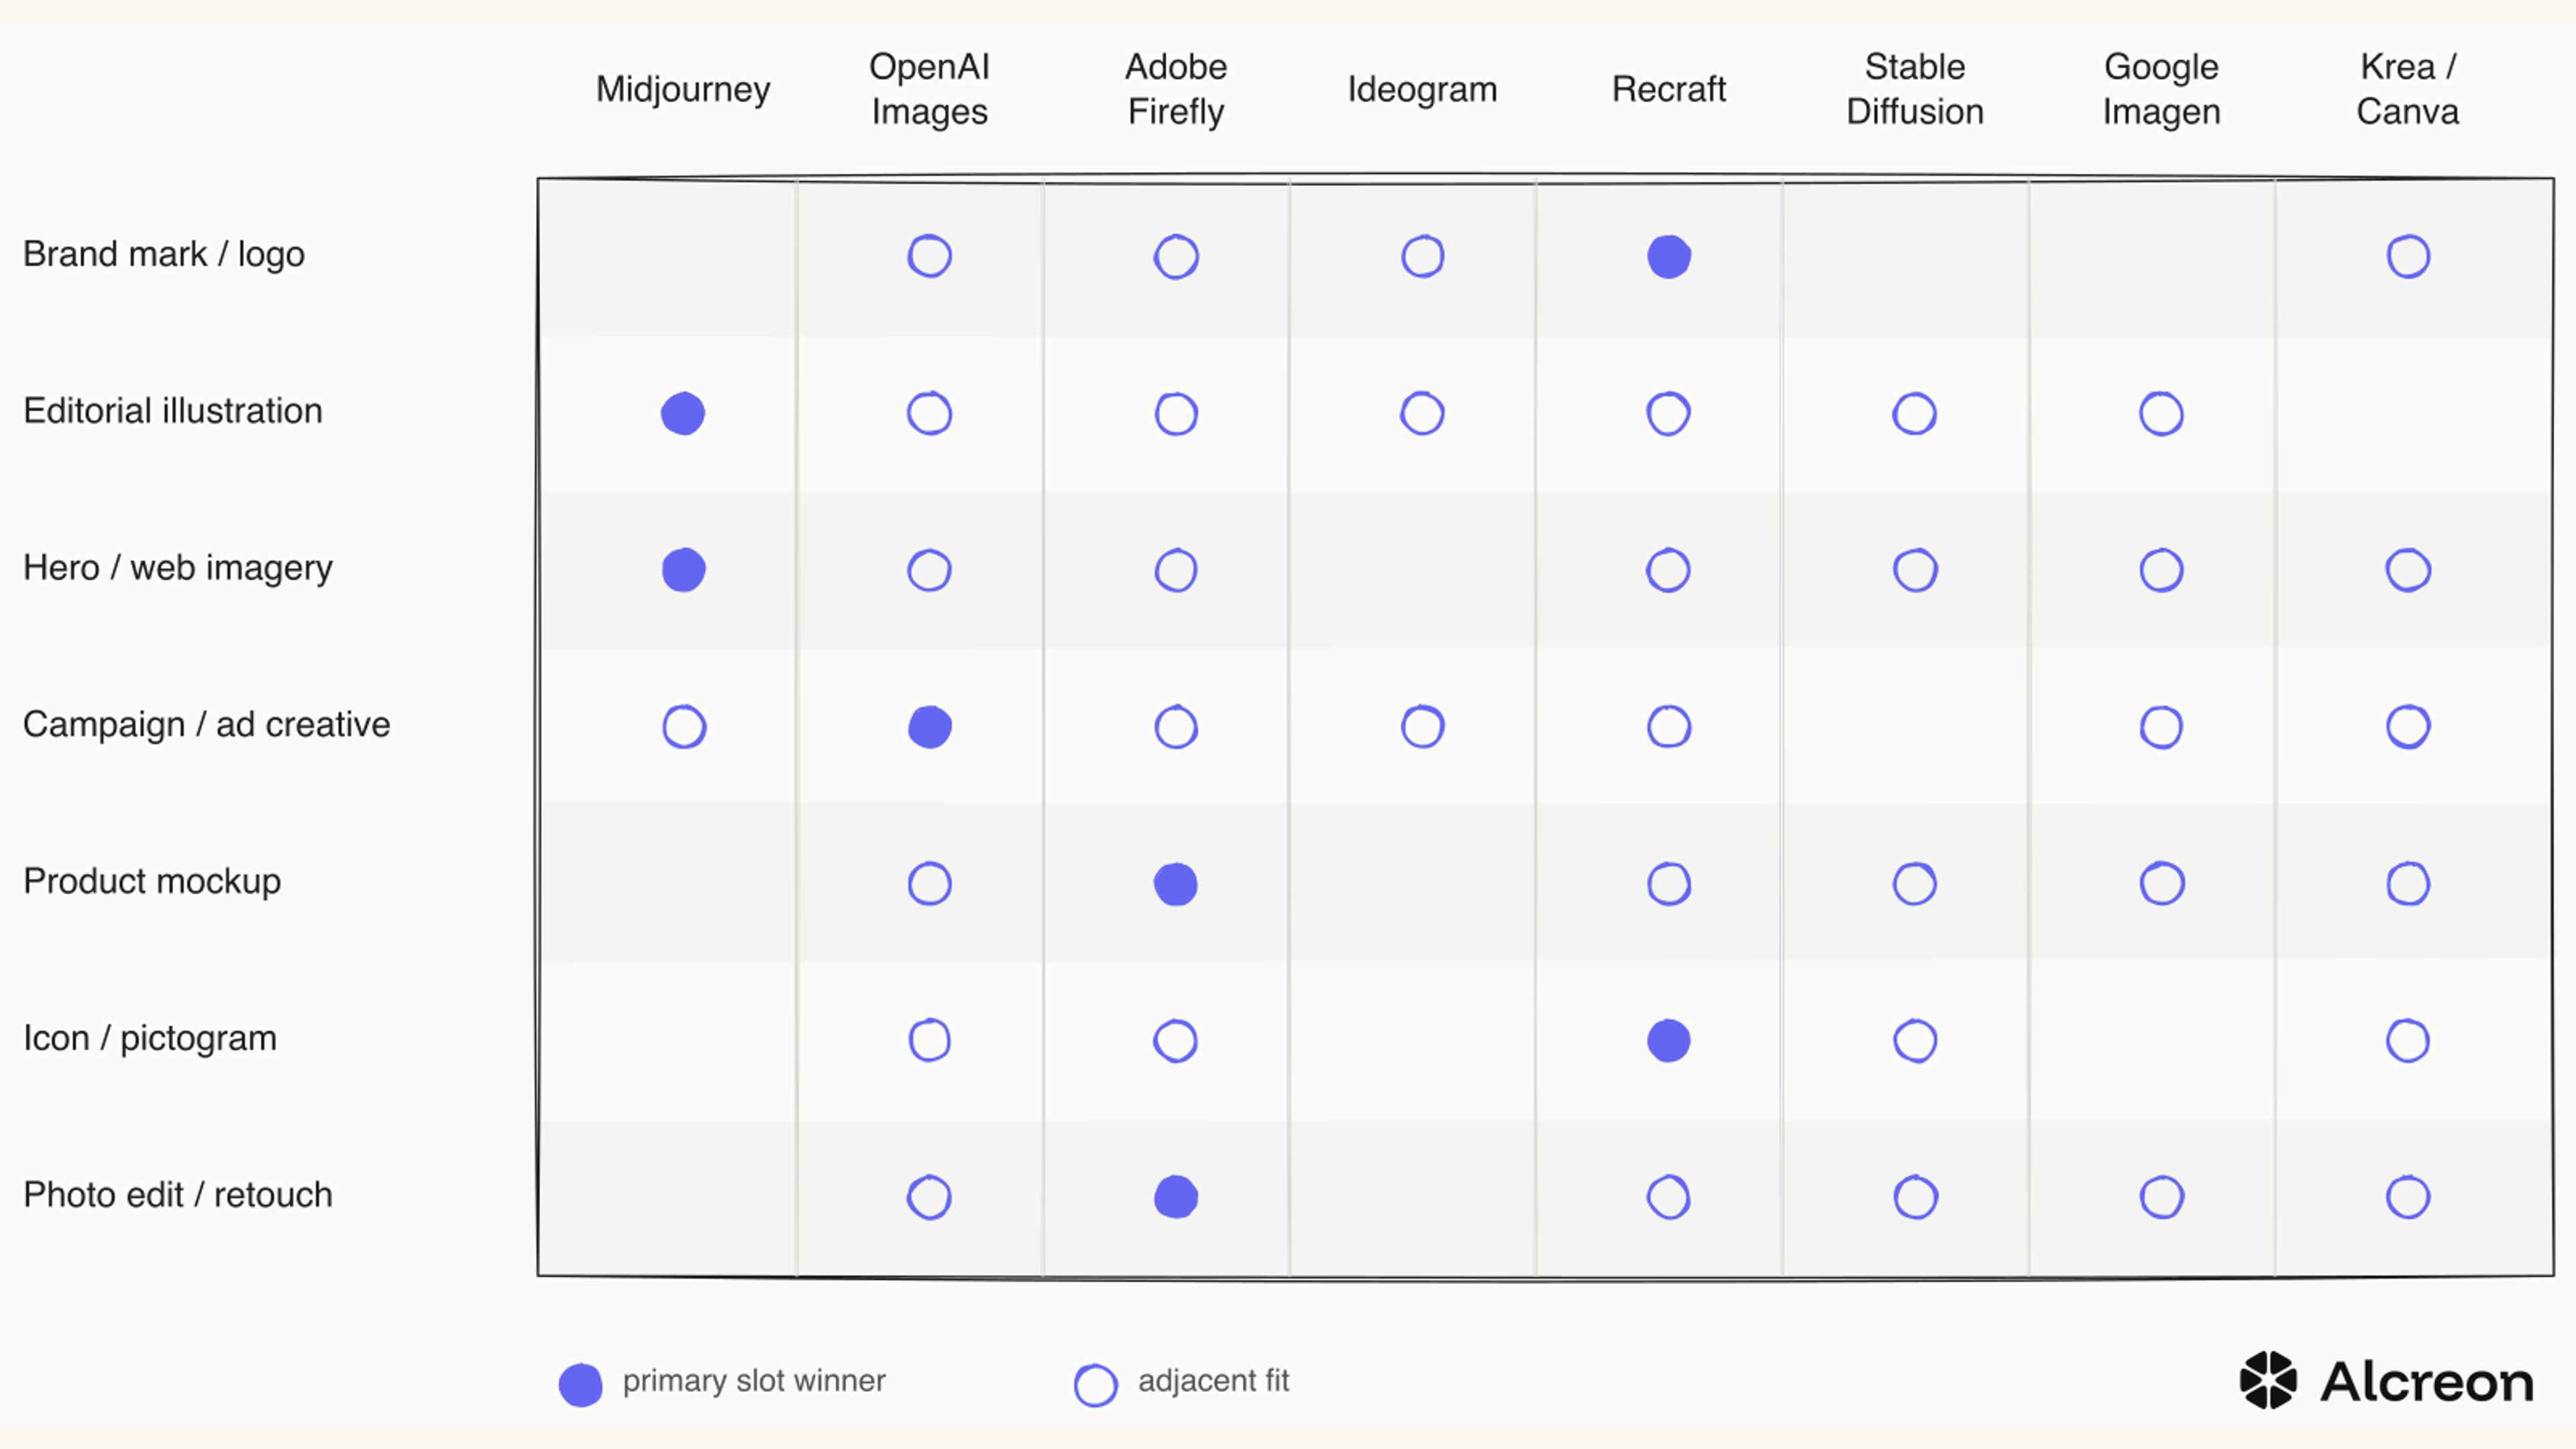The height and width of the screenshot is (1449, 2576).
Task: Click the Alcreon brand name text
Action: point(2427,1382)
